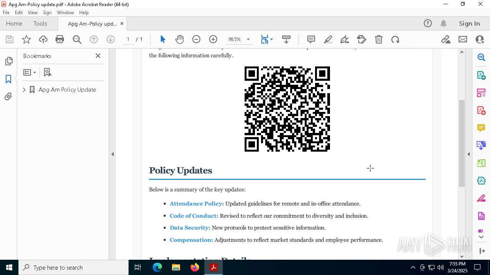Screen dimensions: 490x275
Task: Add a new bookmark
Action: [x=47, y=72]
